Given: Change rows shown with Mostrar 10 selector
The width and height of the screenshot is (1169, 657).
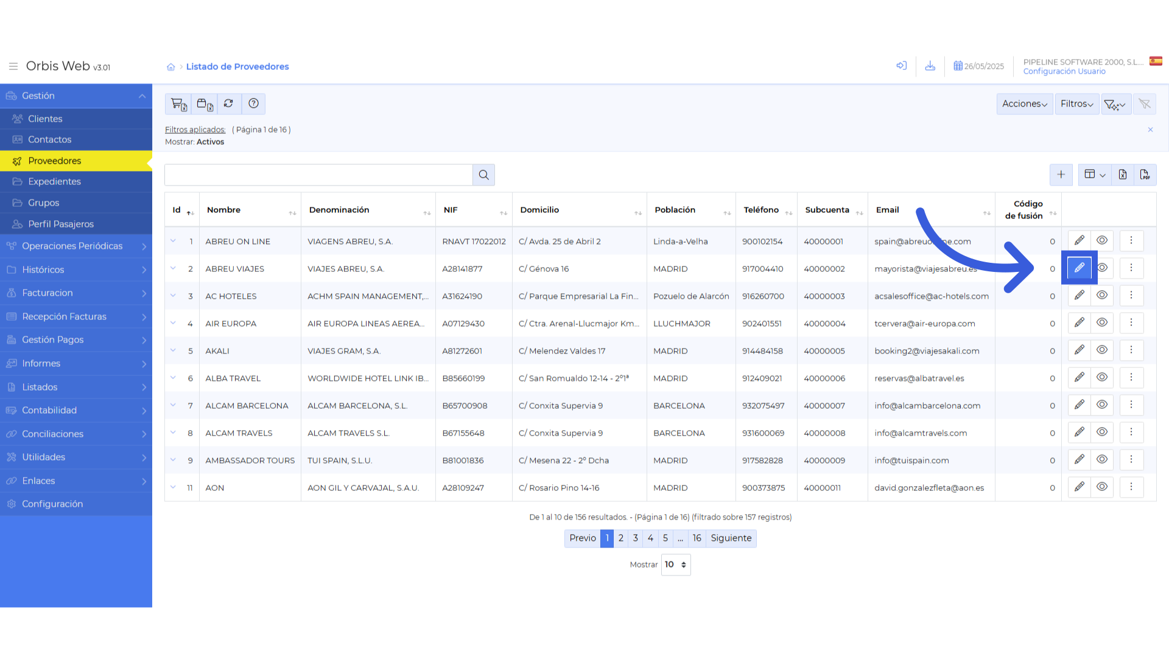Looking at the screenshot, I should coord(676,565).
